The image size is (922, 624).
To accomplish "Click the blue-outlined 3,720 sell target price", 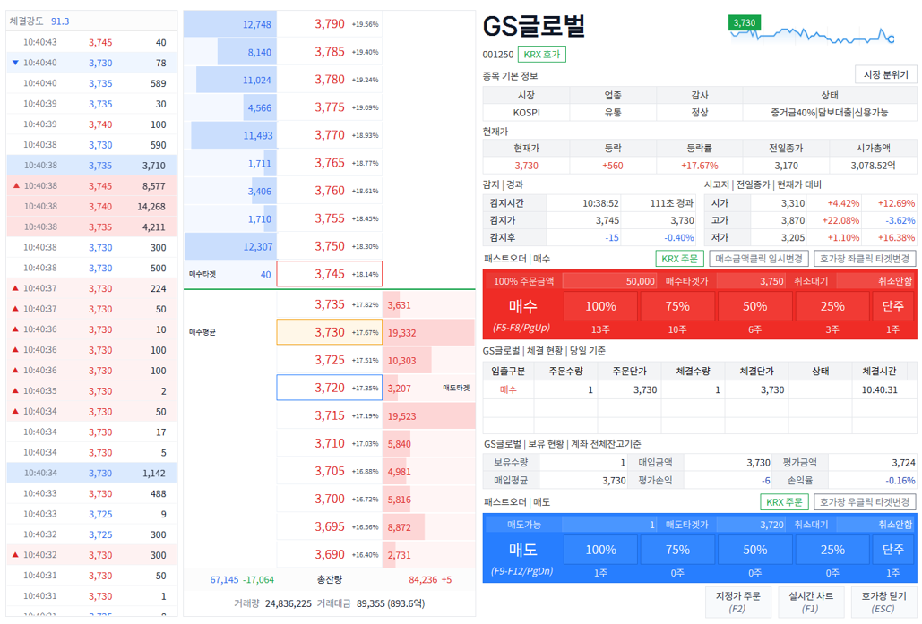I will pyautogui.click(x=330, y=388).
